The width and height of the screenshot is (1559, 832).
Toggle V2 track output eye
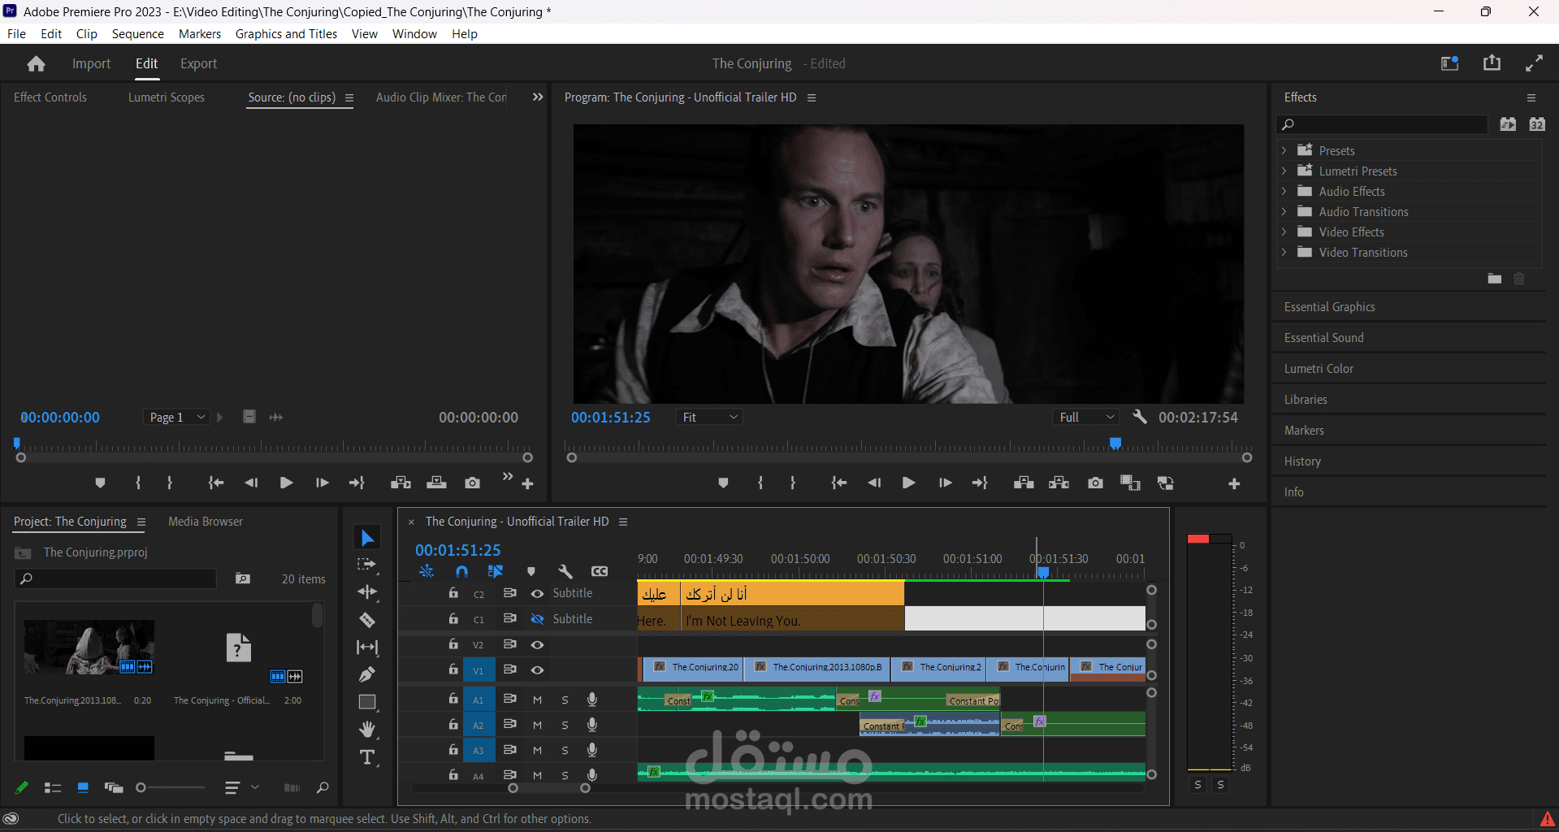(537, 645)
